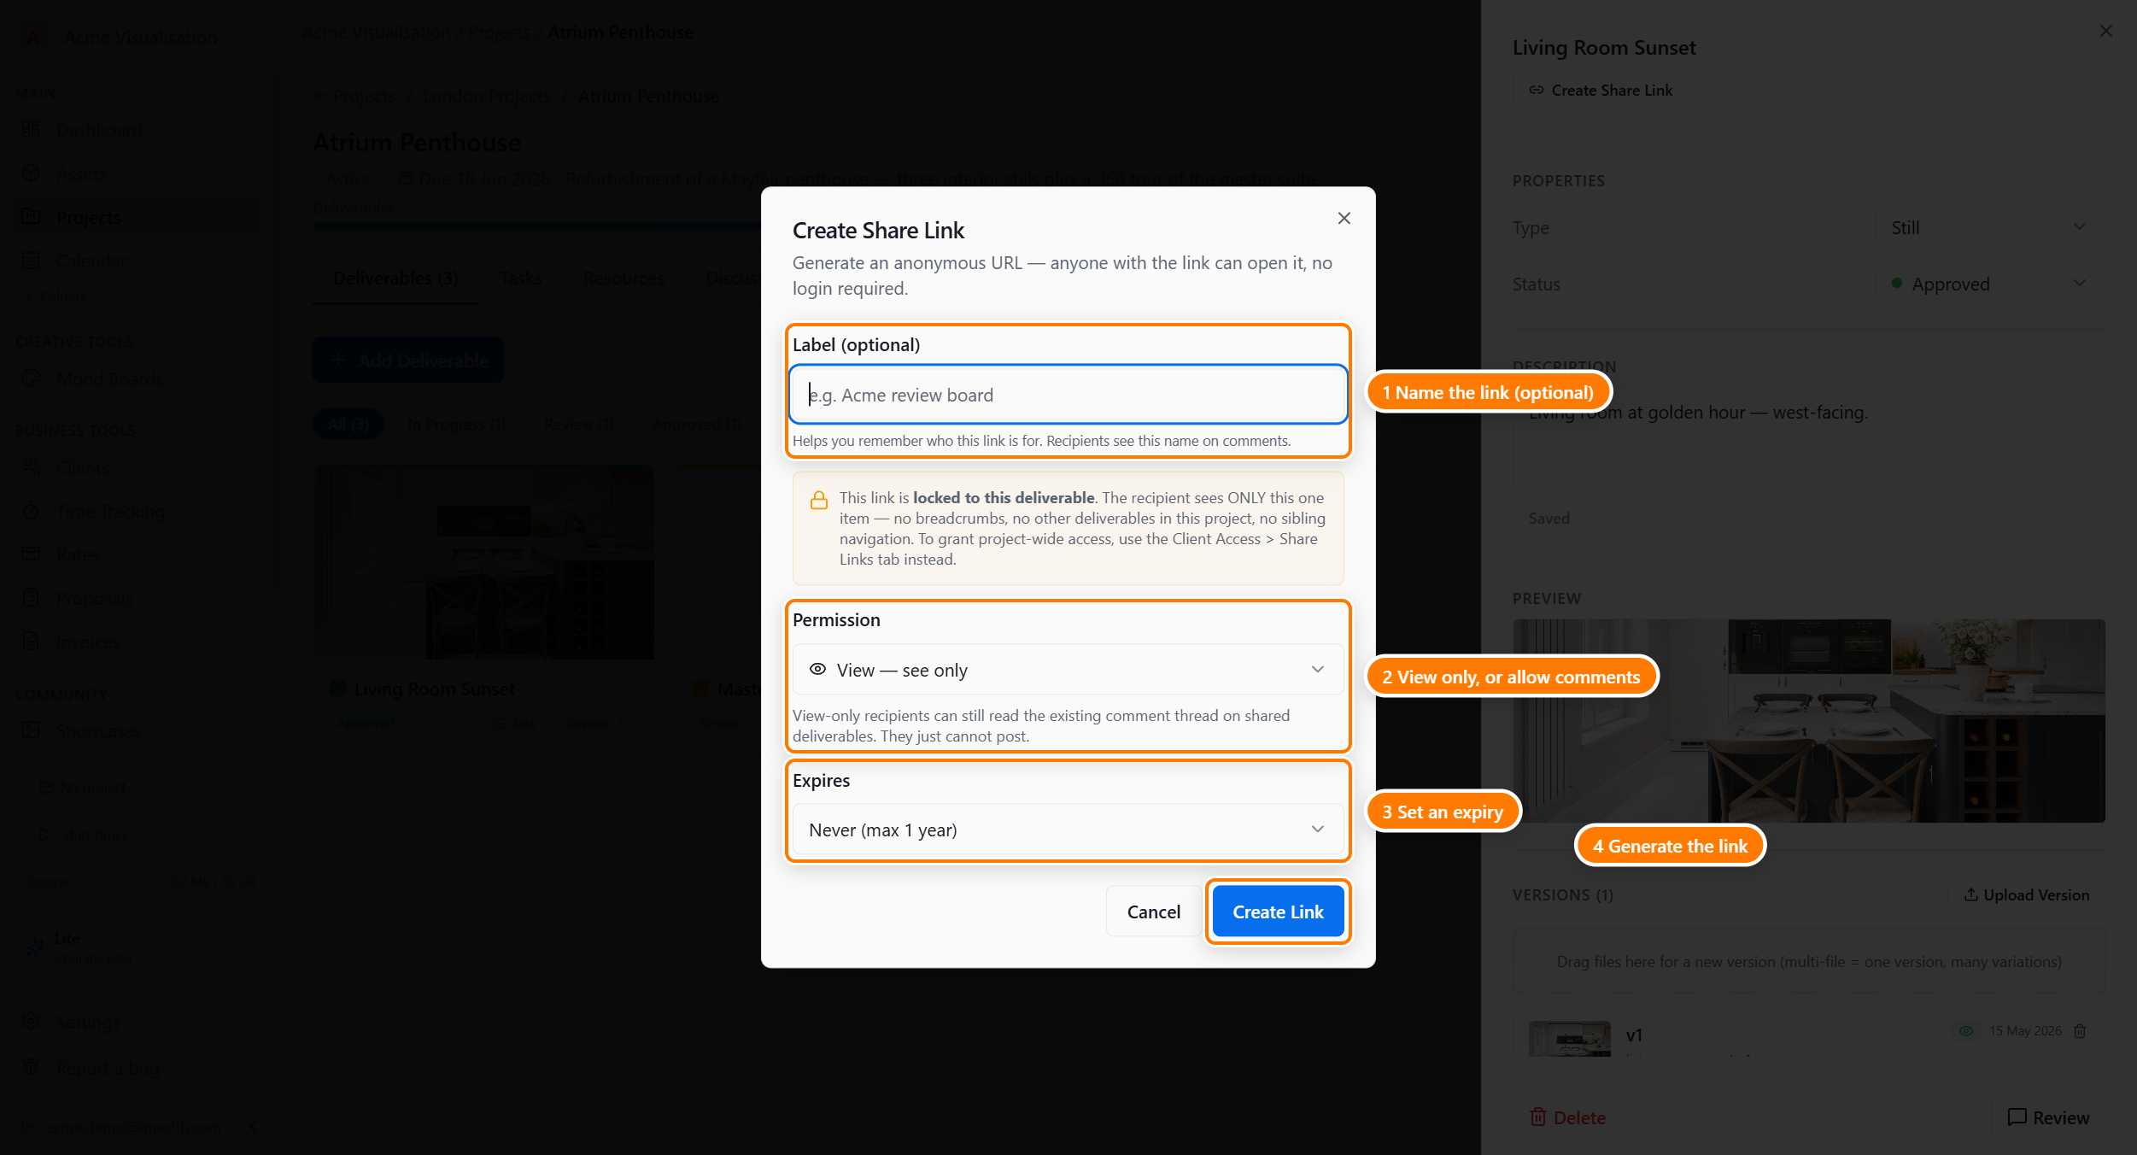
Task: Click the green Approved status dot
Action: tap(1896, 284)
